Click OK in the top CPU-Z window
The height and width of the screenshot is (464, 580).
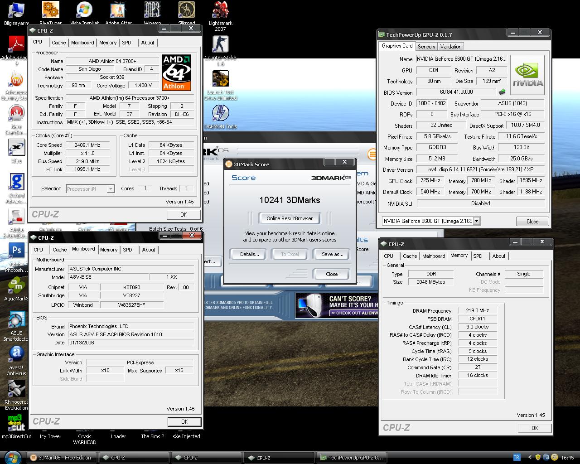click(x=184, y=215)
